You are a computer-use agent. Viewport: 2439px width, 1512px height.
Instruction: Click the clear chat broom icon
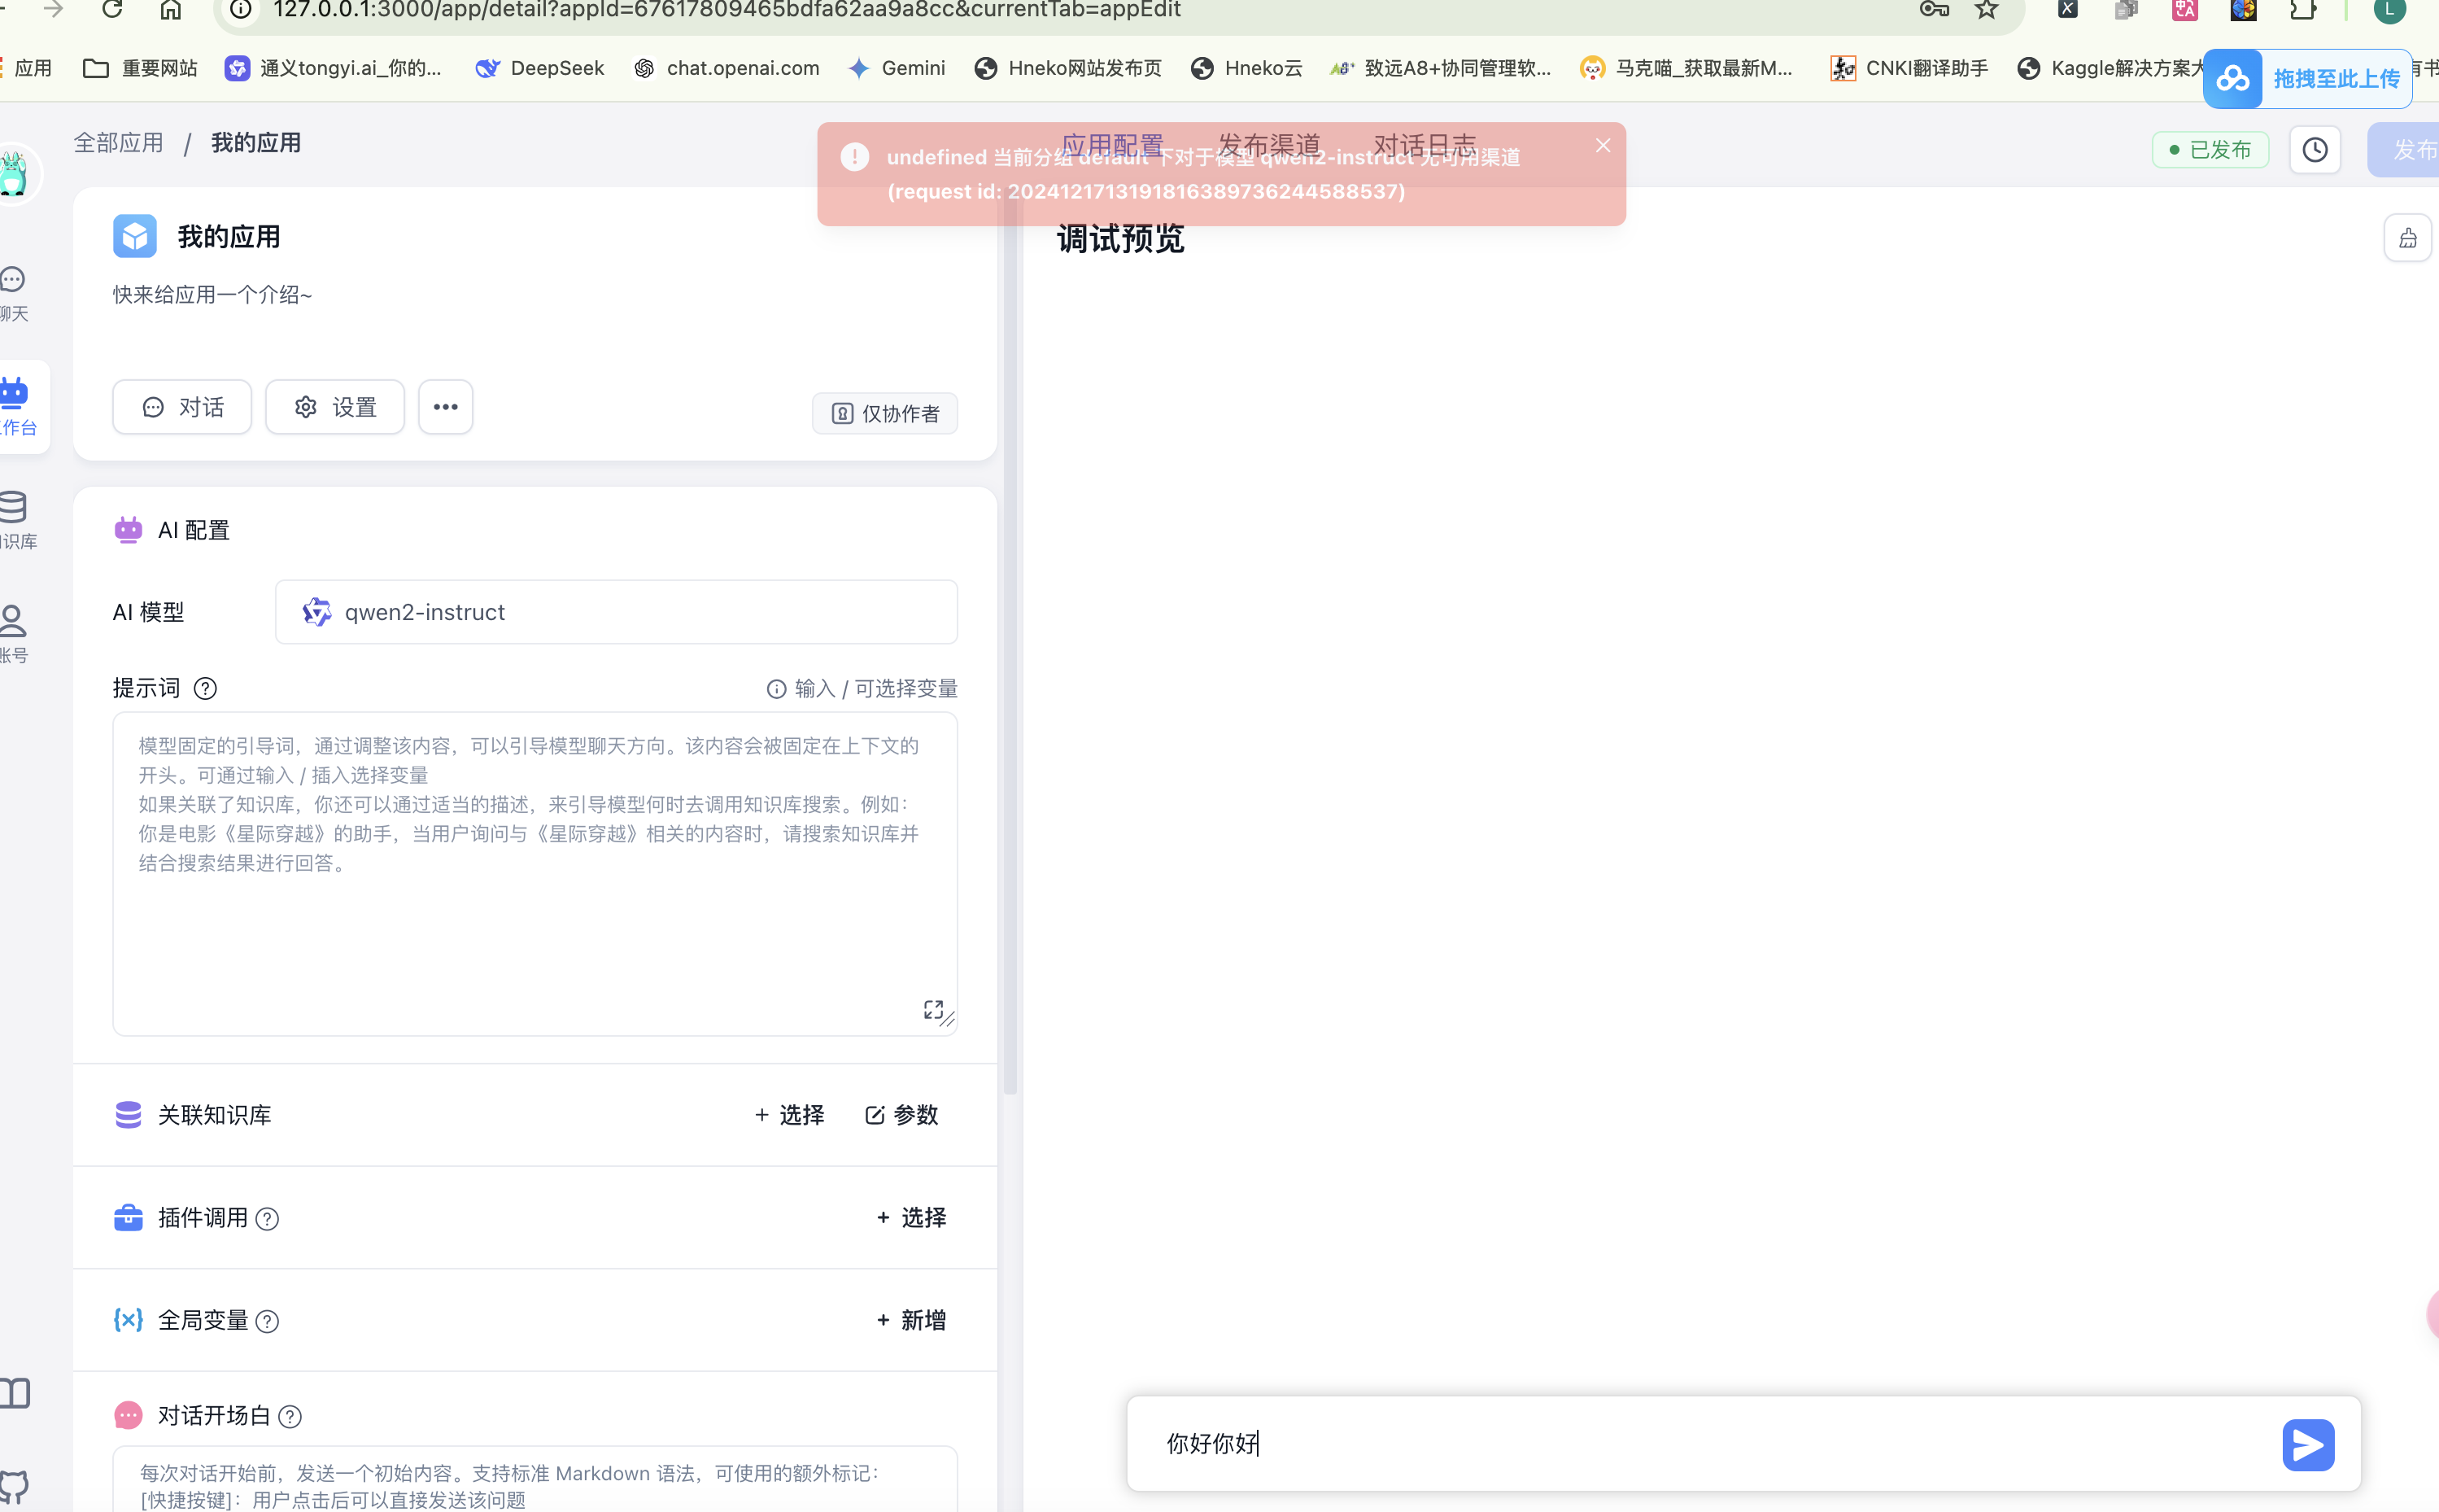coord(2407,238)
